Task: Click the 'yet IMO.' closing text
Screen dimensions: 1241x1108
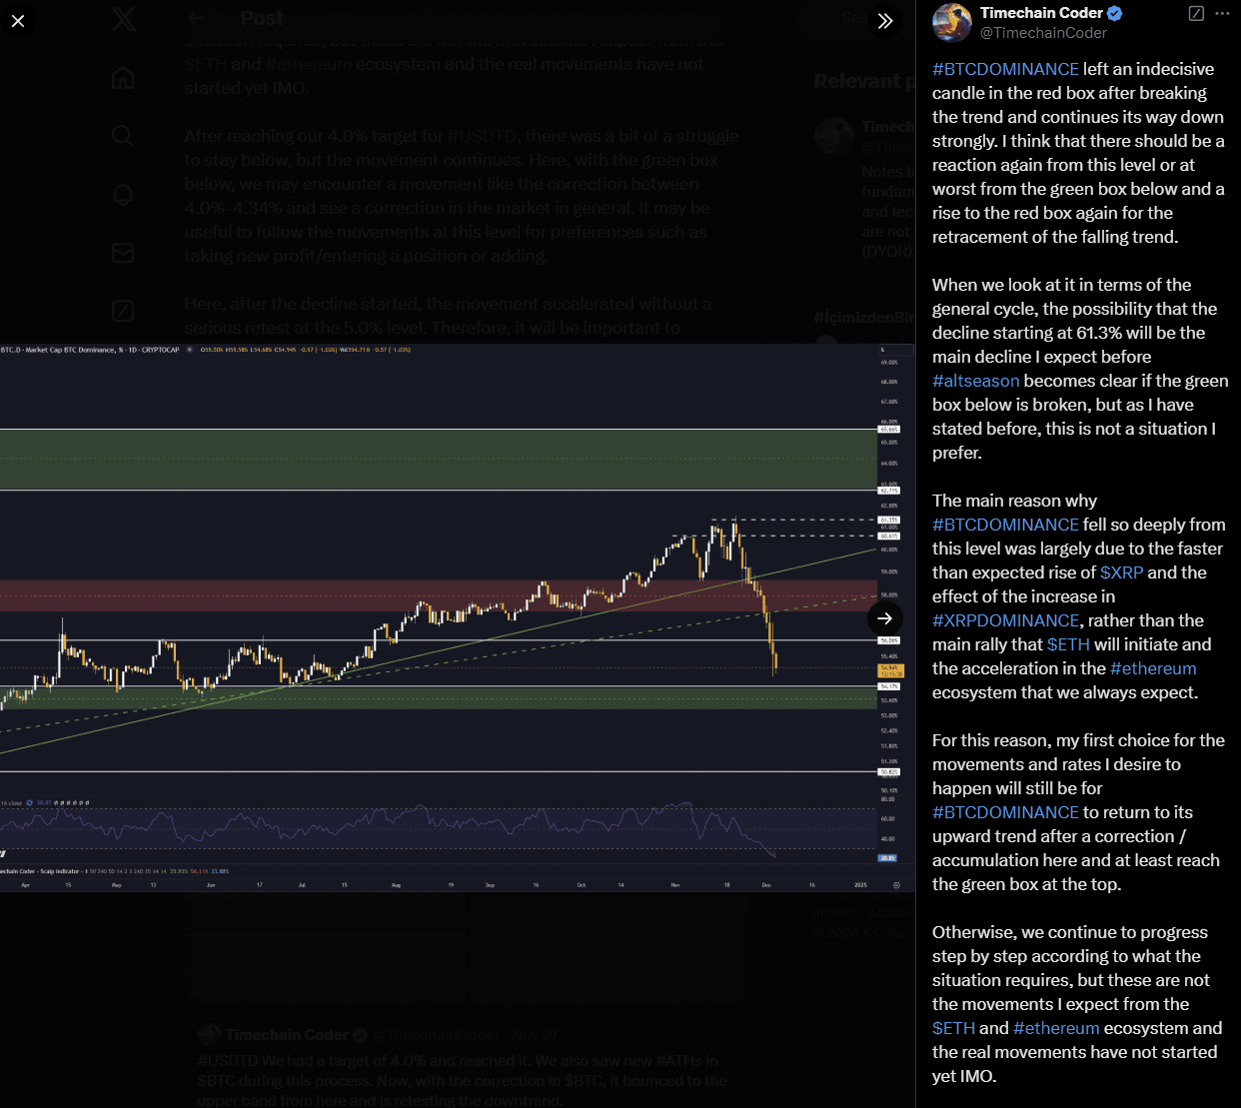Action: click(964, 1076)
